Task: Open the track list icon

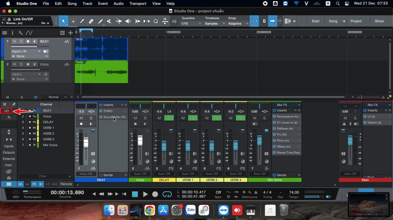Action: click(x=5, y=33)
